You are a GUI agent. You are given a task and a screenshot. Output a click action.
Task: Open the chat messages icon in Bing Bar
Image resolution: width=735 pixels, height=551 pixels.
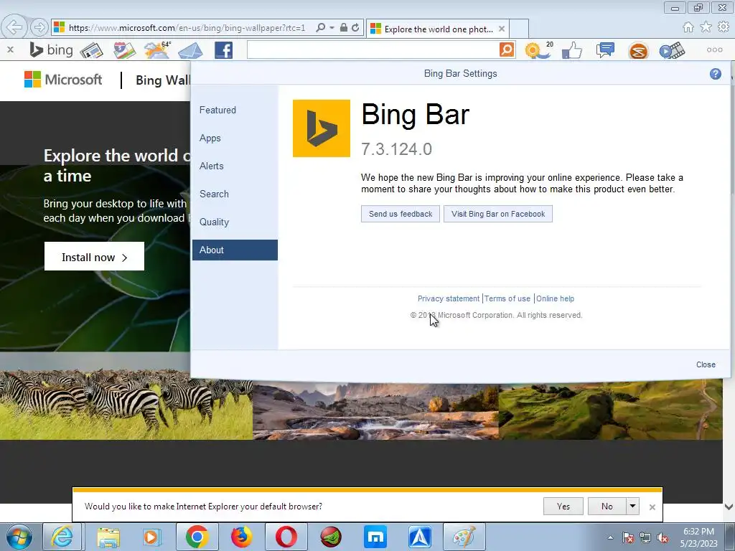click(605, 50)
